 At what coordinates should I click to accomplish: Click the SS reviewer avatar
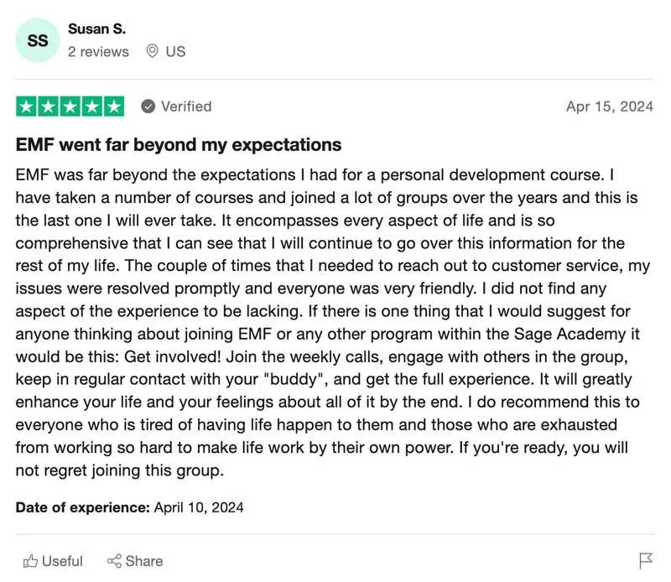pyautogui.click(x=38, y=40)
